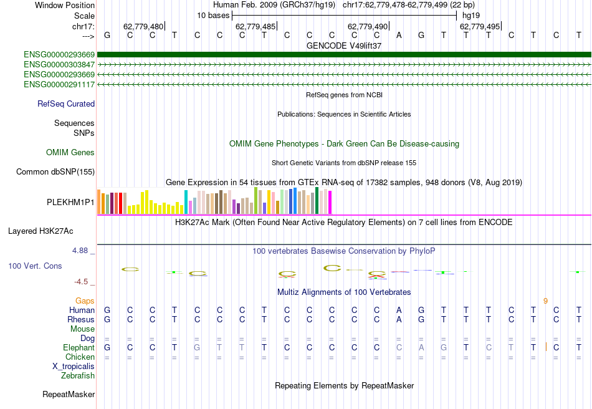The height and width of the screenshot is (409, 592).
Task: Click the Sequences track label
Action: pyautogui.click(x=74, y=123)
